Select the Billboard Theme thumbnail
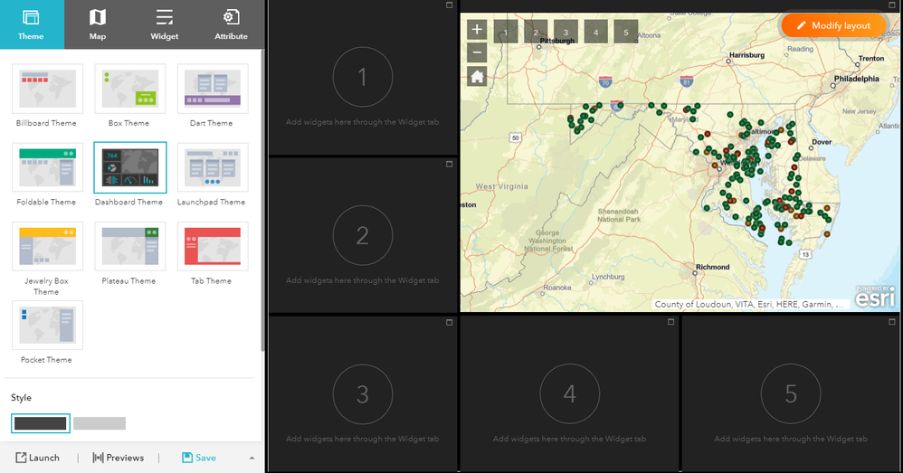Viewport: 903px width, 473px height. coord(47,89)
